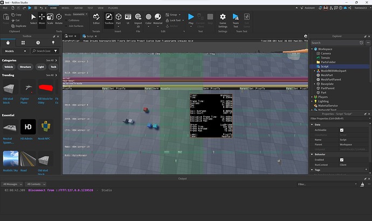Open the Toolbox from ribbon
Viewport: 372px width, 221px height.
pyautogui.click(x=109, y=19)
